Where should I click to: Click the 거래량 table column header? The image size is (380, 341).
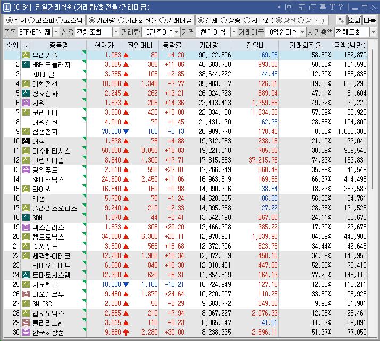(x=208, y=45)
